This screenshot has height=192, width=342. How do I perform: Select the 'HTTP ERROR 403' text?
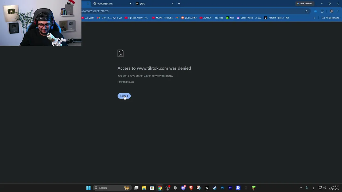pyautogui.click(x=126, y=82)
